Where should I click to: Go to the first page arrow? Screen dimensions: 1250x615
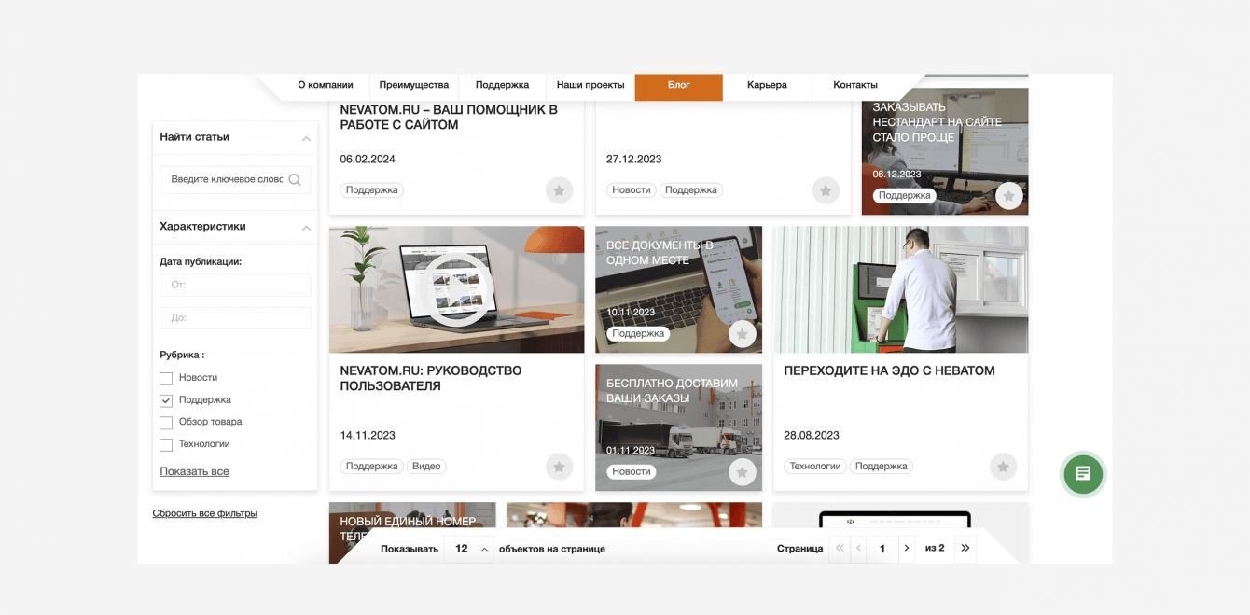pos(840,549)
